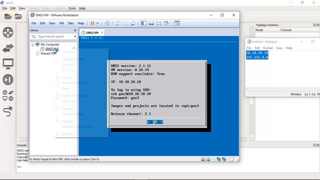This screenshot has height=180, width=320.
Task: Open GNS3 File menu
Action: pos(4,8)
